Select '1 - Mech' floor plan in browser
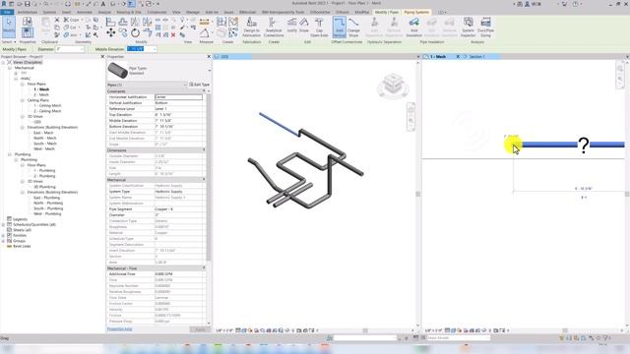Screen dimensions: 630x354 click(x=41, y=89)
